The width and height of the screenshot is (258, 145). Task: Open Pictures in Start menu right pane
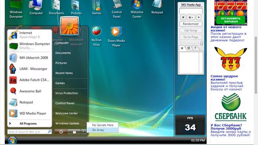(x=61, y=63)
